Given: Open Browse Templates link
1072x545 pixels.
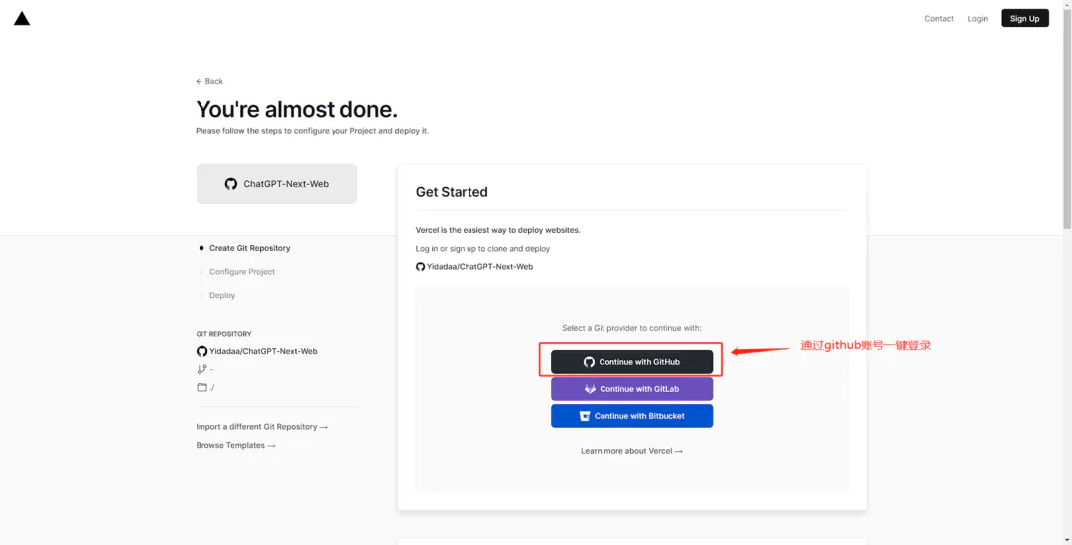Looking at the screenshot, I should tap(235, 446).
